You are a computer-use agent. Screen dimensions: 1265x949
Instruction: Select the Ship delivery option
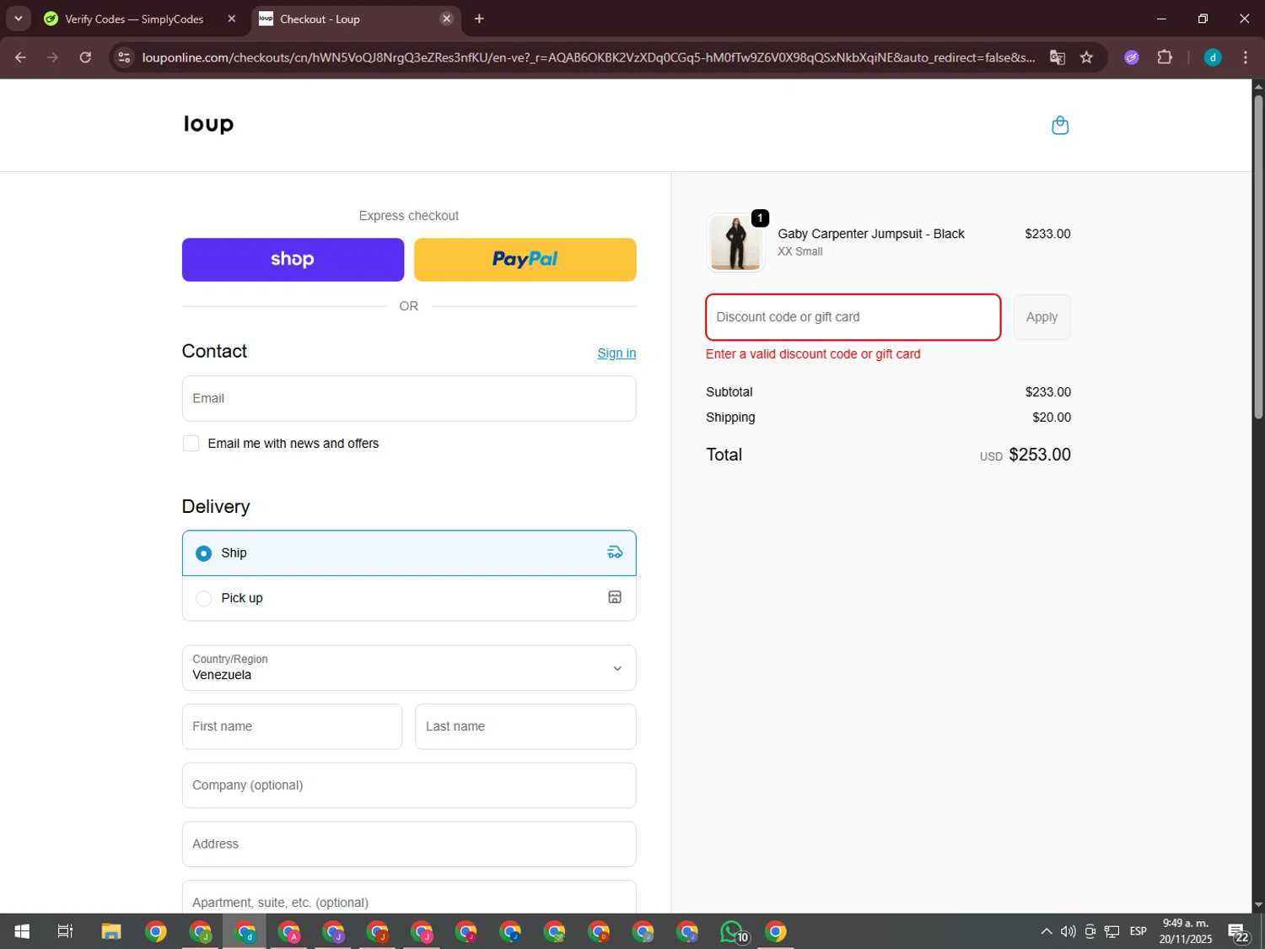click(x=409, y=553)
